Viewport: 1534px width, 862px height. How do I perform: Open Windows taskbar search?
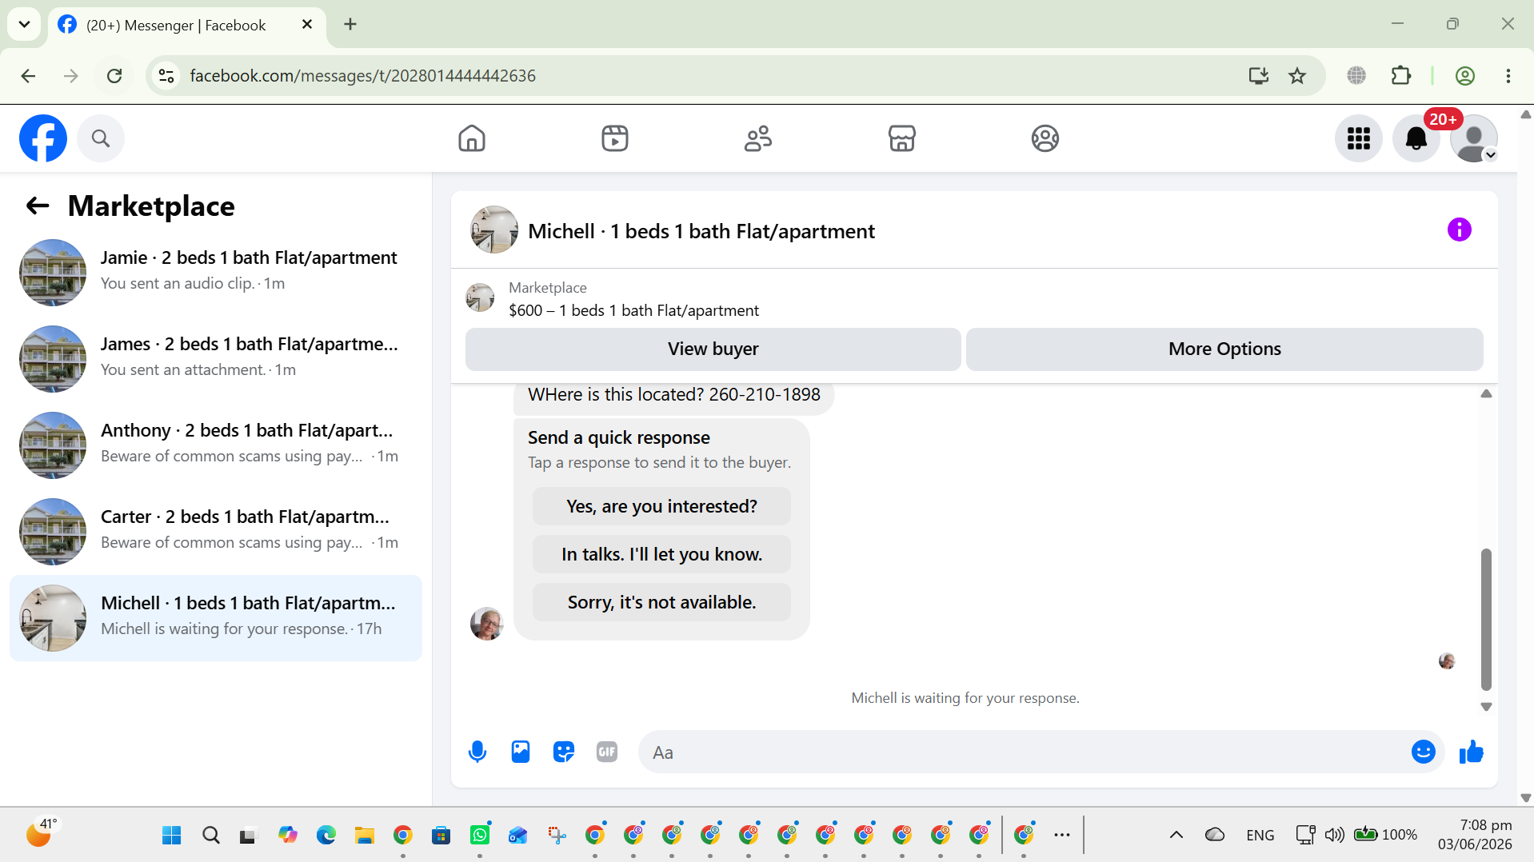(x=211, y=836)
